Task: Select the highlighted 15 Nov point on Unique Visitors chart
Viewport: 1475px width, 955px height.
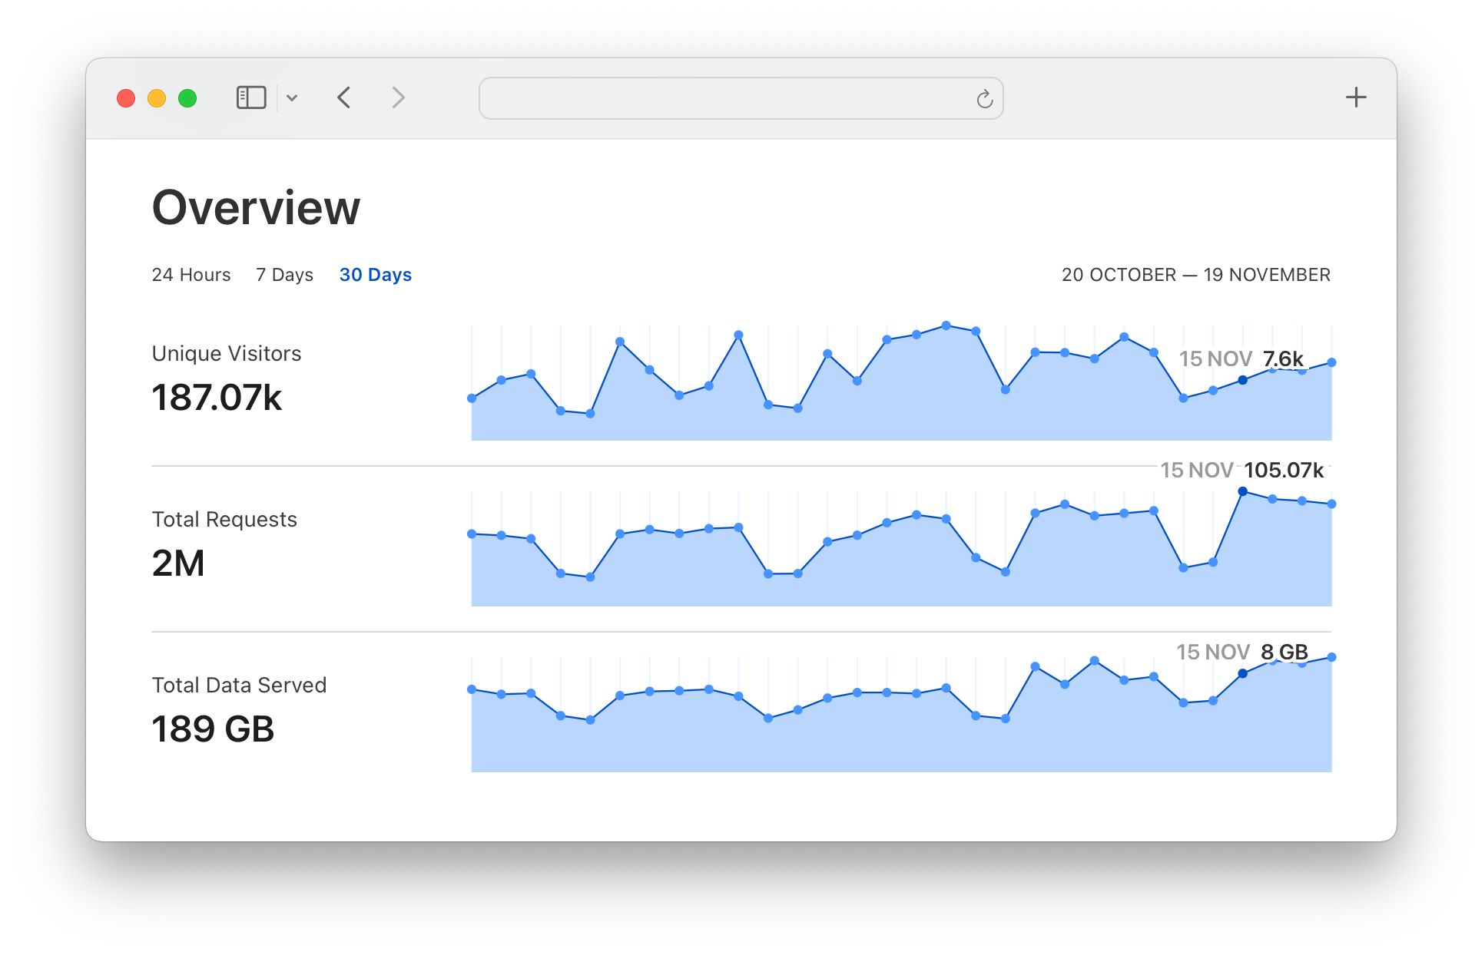Action: click(x=1242, y=380)
